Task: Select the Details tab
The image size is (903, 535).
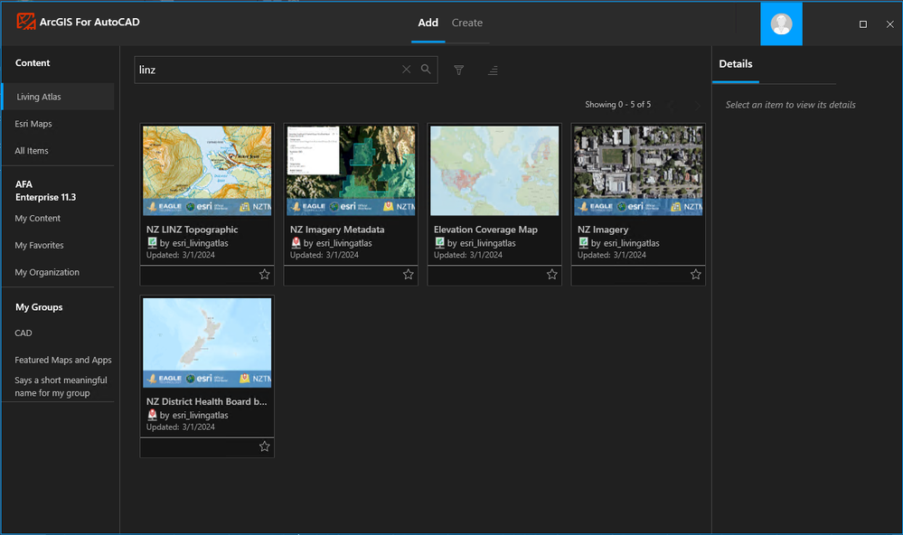Action: 736,64
